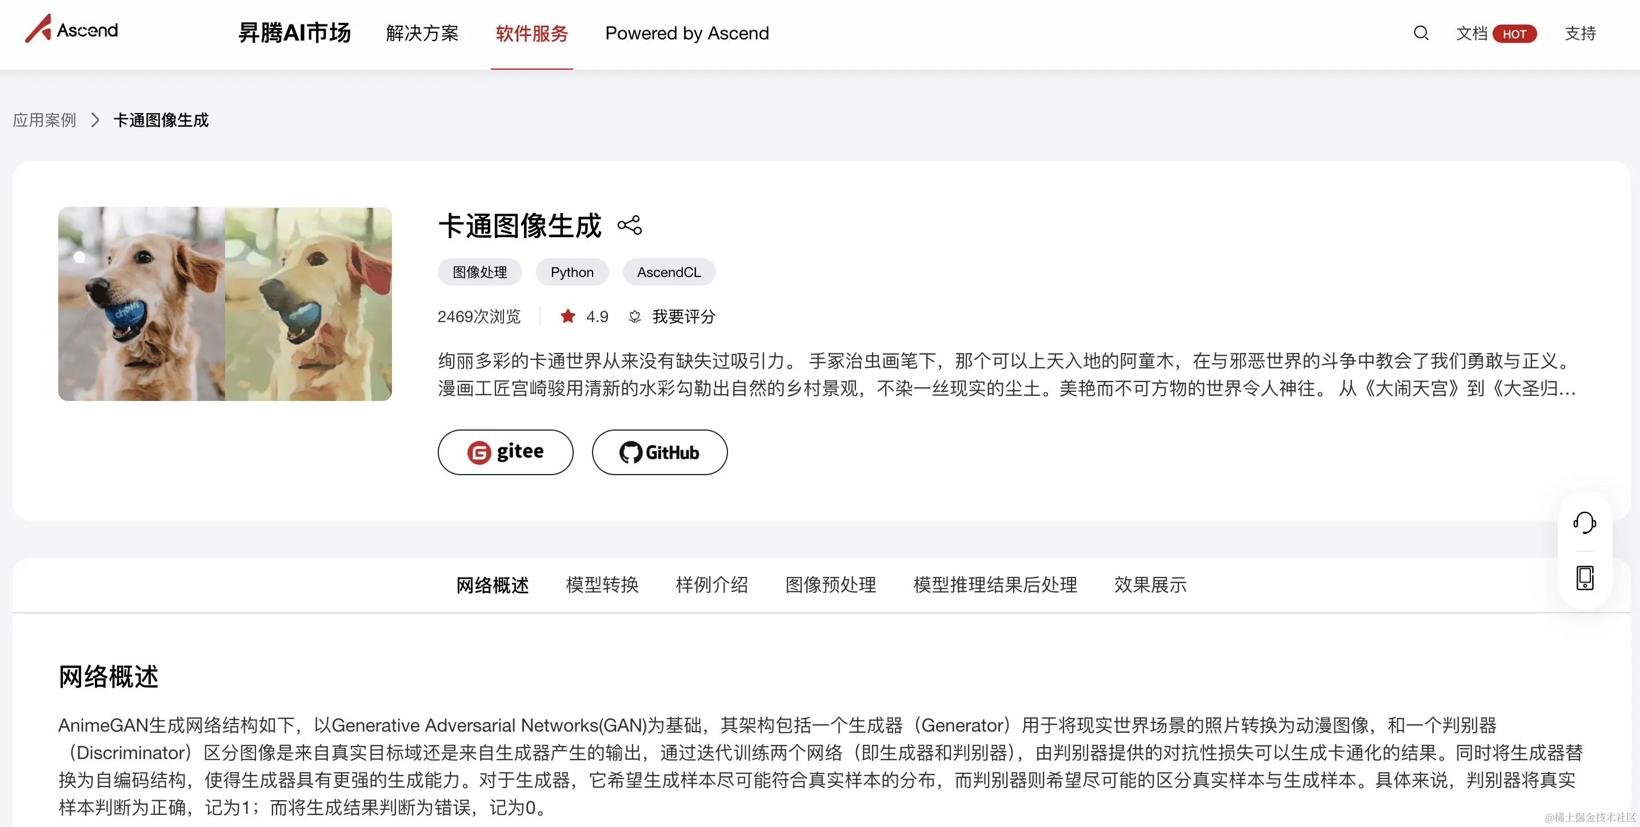Screen dimensions: 1640x827
Task: Open the search magnifier icon
Action: coord(1421,33)
